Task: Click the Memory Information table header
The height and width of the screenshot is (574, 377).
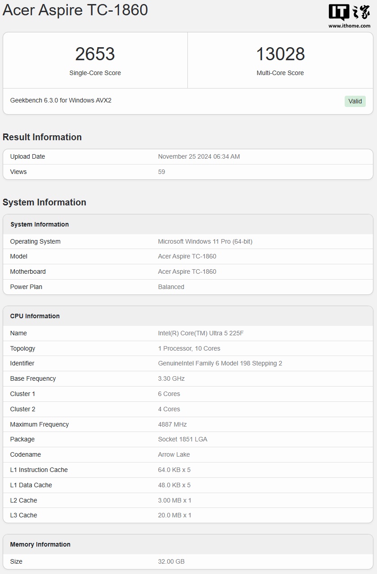Action: 40,544
